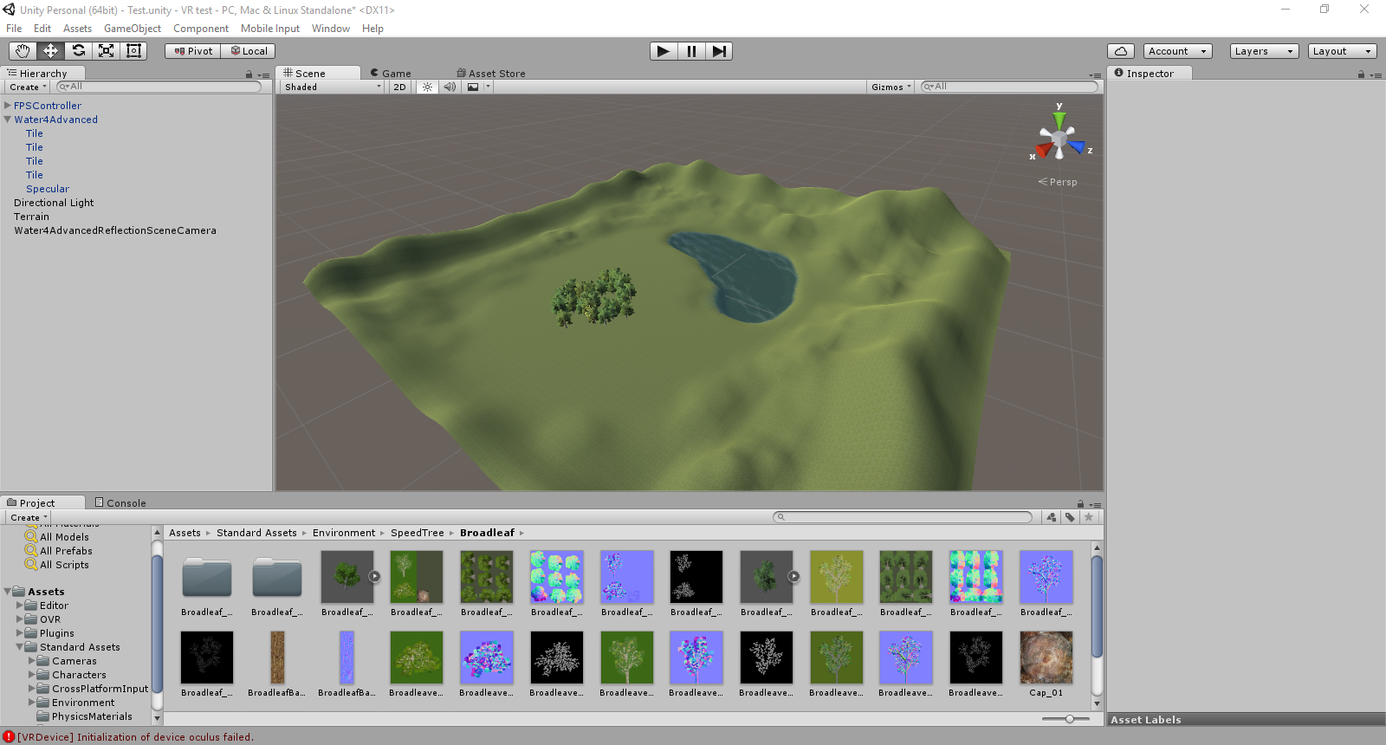Select All Prefabs saved search
The width and height of the screenshot is (1386, 745).
pyautogui.click(x=66, y=551)
